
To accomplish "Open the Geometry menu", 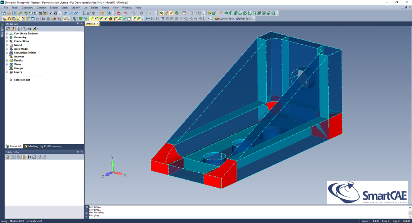I will coord(27,8).
